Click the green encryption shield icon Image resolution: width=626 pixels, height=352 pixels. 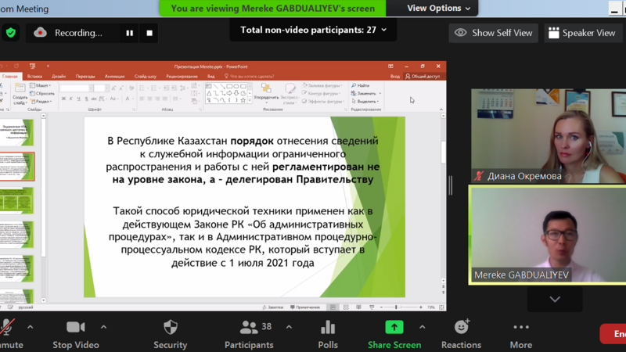[x=10, y=33]
